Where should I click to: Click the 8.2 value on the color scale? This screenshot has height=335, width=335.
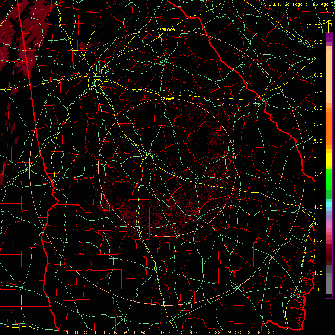click(x=318, y=75)
